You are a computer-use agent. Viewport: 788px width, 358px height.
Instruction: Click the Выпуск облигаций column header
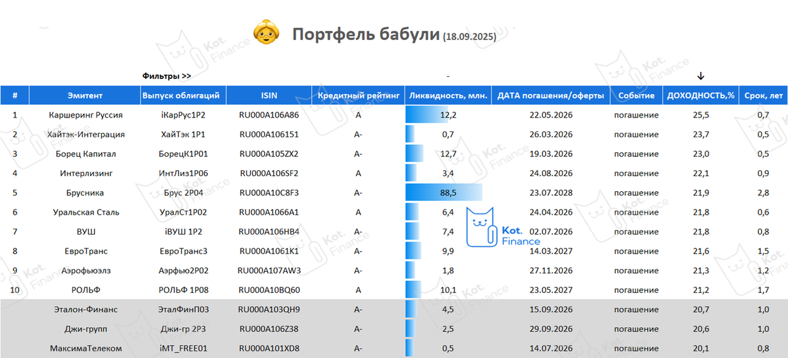click(183, 95)
